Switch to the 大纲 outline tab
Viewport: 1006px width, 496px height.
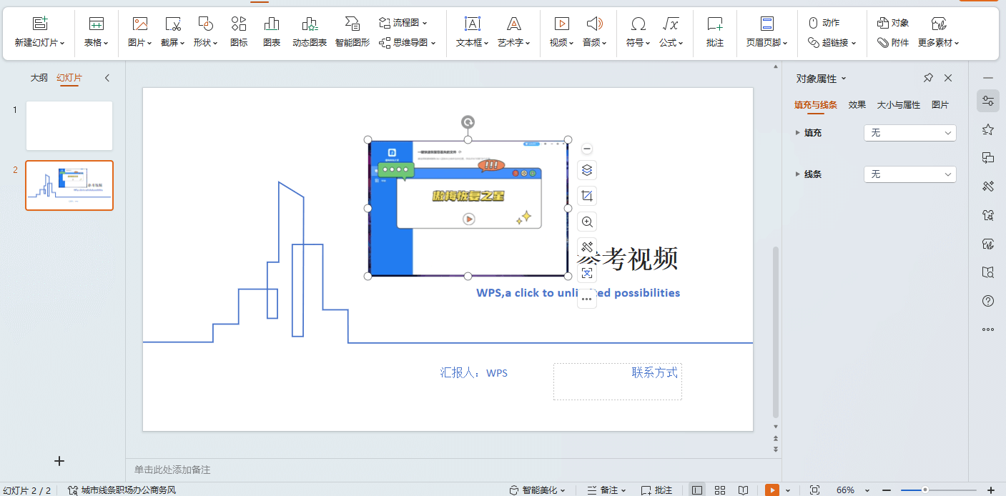pos(39,77)
